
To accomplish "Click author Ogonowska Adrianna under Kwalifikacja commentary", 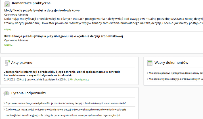I will pos(16,41).
